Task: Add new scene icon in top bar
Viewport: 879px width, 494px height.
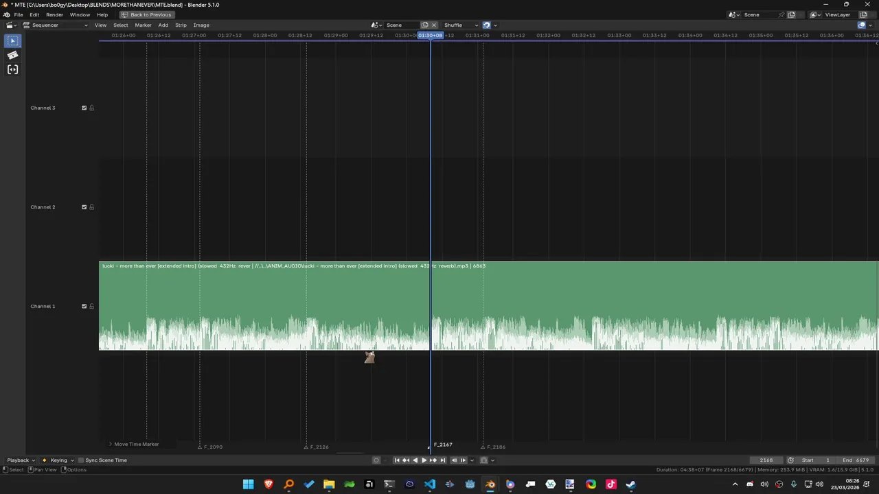Action: (x=791, y=14)
